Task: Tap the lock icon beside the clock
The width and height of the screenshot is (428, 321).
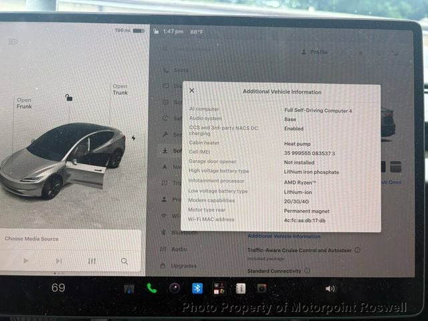Action: click(x=156, y=31)
